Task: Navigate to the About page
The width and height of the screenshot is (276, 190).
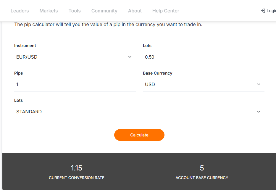Action: 135,11
